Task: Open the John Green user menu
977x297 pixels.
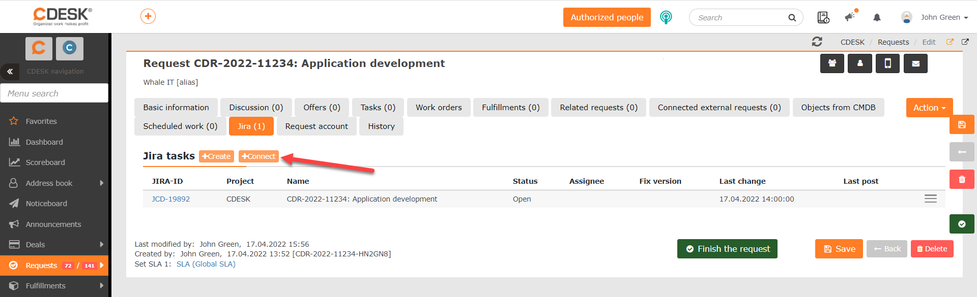Action: [944, 17]
